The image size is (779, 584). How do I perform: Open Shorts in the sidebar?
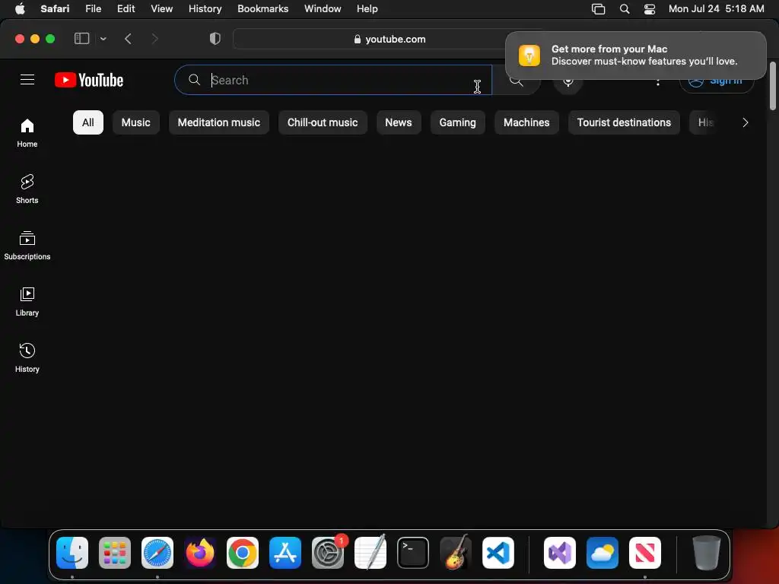[x=27, y=189]
